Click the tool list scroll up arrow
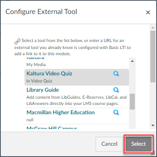 (132, 61)
